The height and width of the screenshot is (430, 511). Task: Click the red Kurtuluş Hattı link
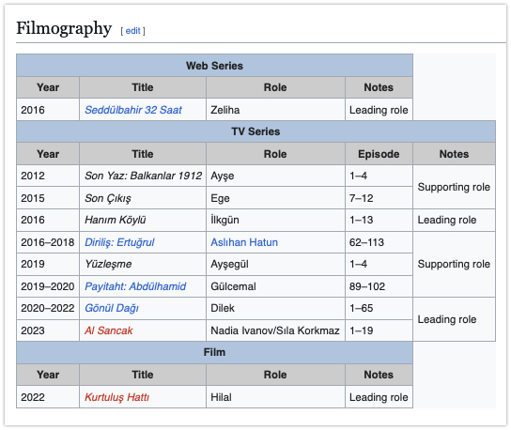tap(116, 397)
